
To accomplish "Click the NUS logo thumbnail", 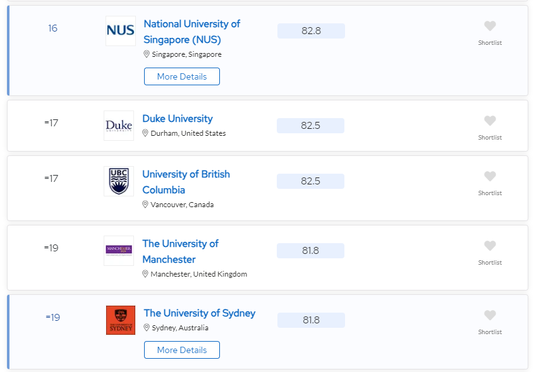I will click(121, 31).
